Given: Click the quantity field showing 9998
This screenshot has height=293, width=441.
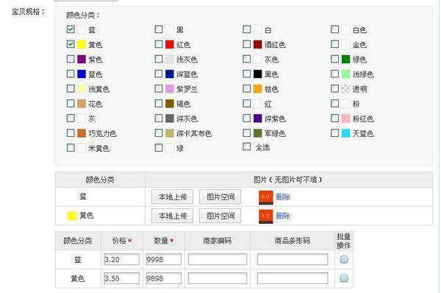Looking at the screenshot, I should pos(163,259).
